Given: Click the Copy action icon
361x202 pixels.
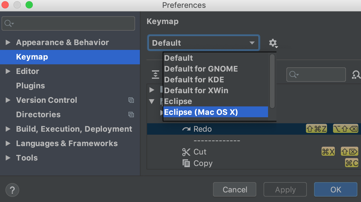Looking at the screenshot, I should click(186, 163).
